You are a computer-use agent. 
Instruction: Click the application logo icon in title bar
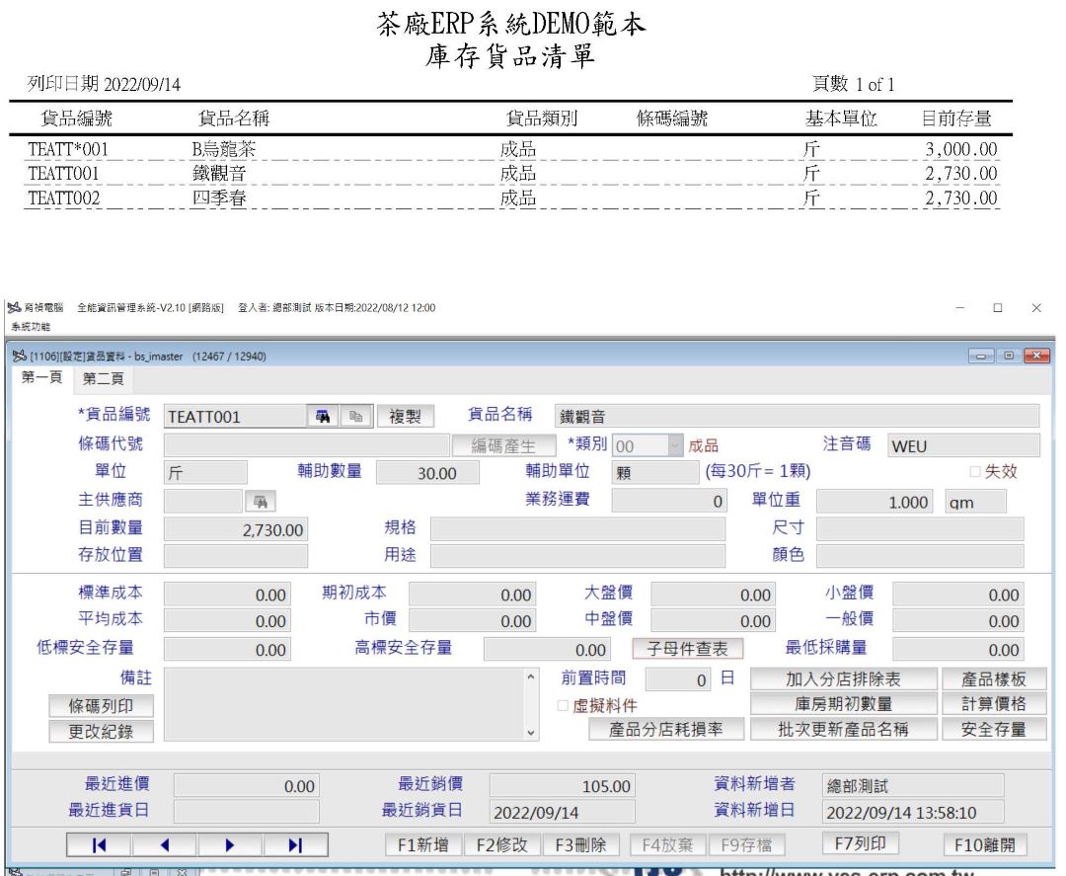pos(14,308)
